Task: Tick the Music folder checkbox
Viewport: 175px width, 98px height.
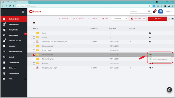Action: 34,33
